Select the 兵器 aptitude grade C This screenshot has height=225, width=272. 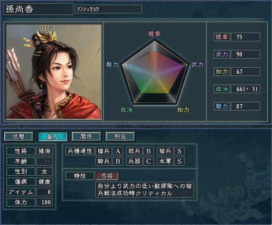pyautogui.click(x=149, y=161)
